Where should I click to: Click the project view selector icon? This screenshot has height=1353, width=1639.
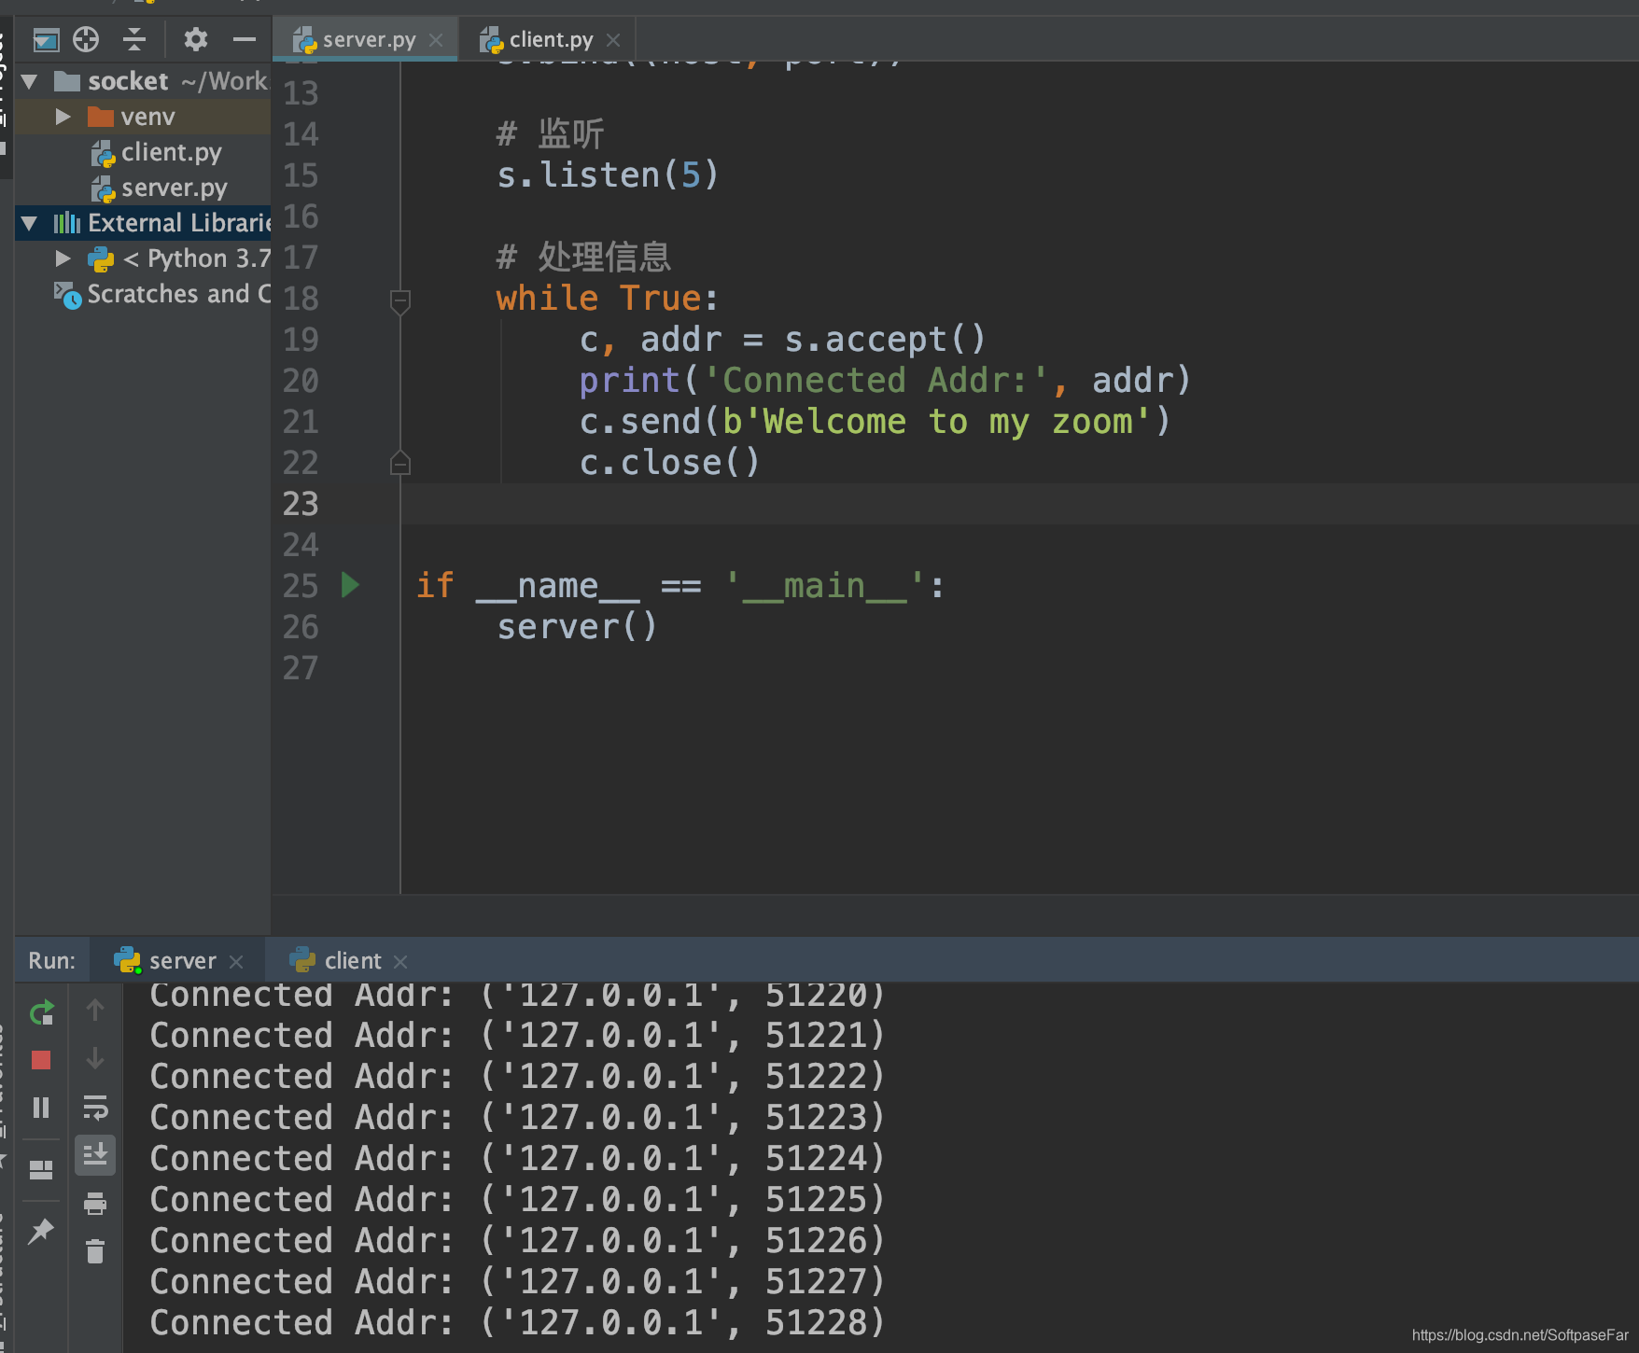click(x=46, y=39)
